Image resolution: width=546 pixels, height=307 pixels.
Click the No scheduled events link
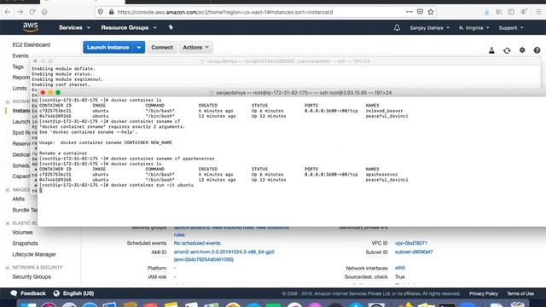[x=197, y=243]
